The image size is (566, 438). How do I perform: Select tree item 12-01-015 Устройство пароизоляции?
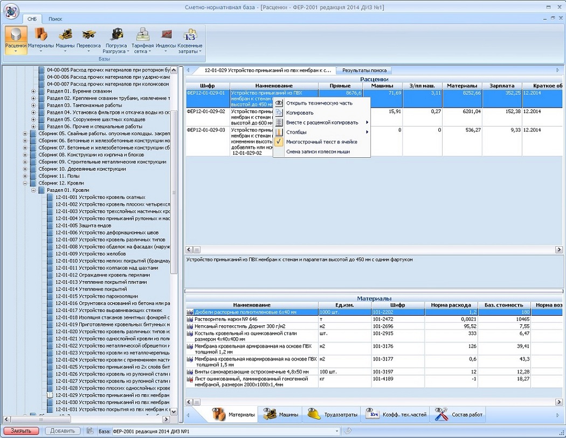pyautogui.click(x=96, y=296)
